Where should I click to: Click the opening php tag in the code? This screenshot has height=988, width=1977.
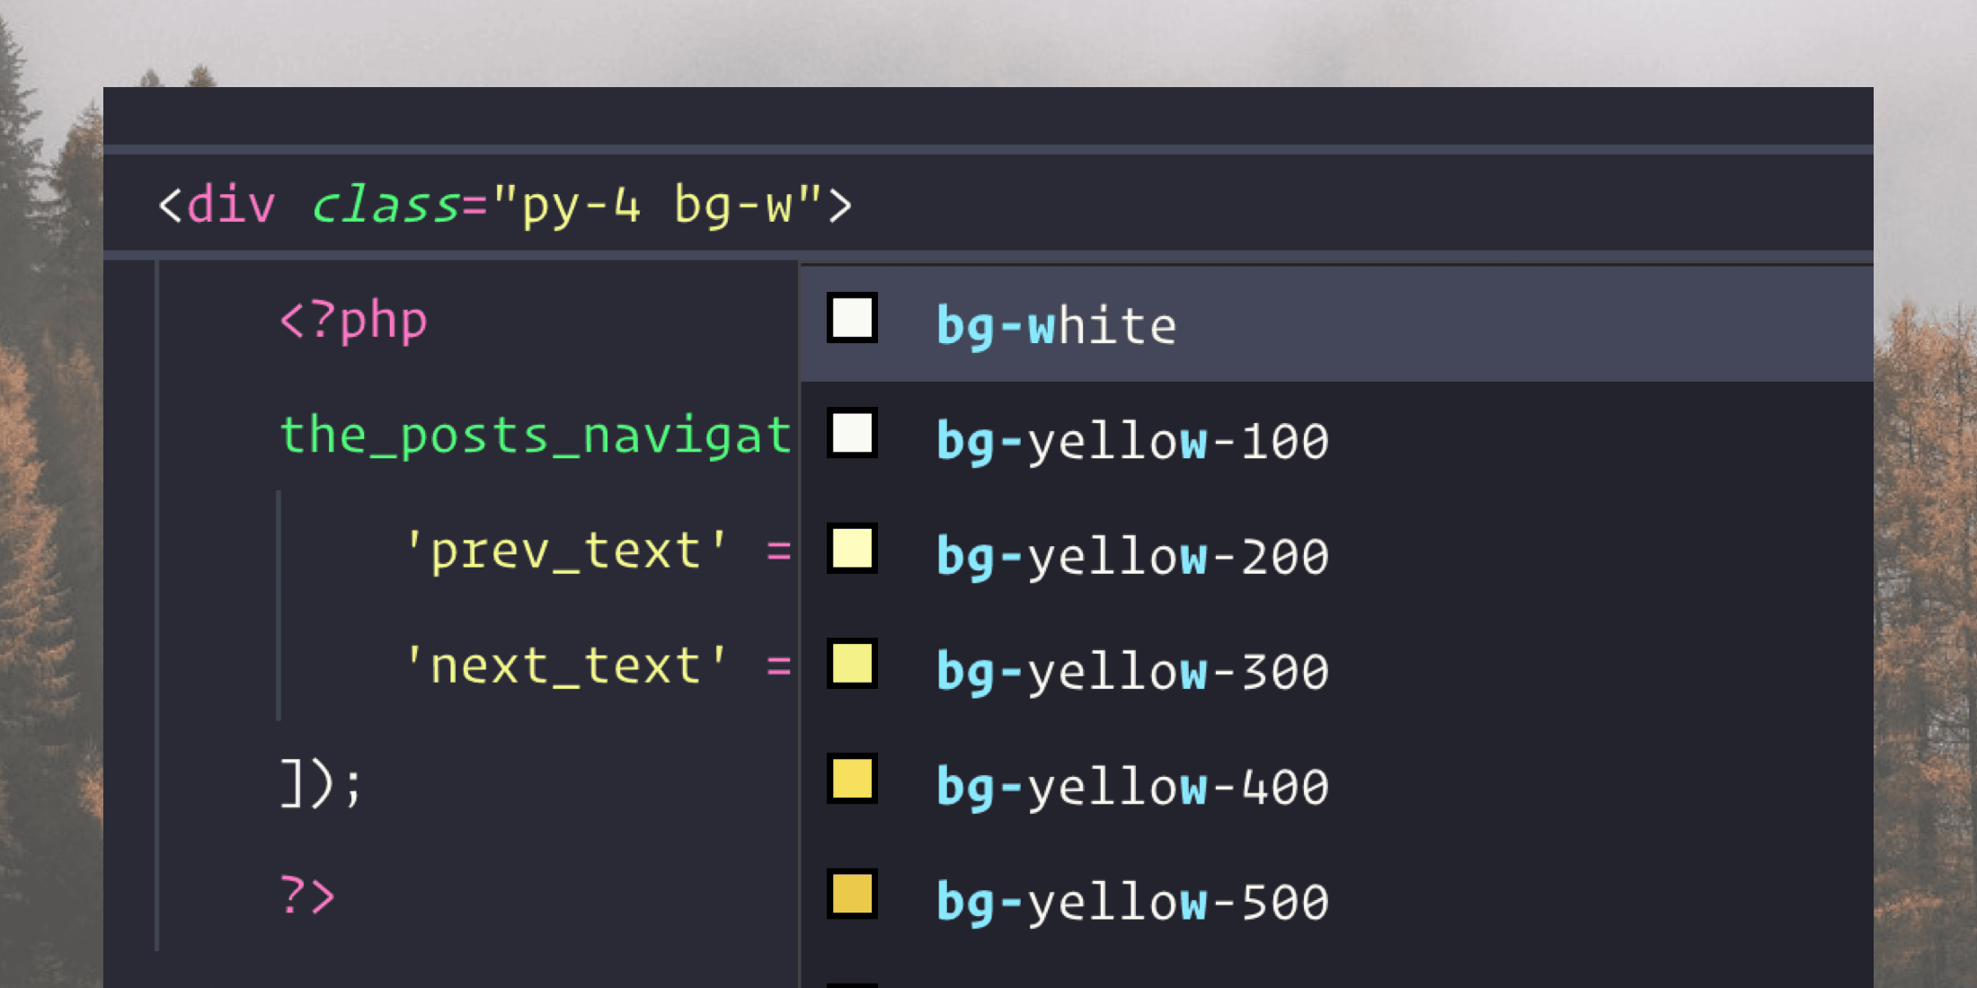(353, 322)
